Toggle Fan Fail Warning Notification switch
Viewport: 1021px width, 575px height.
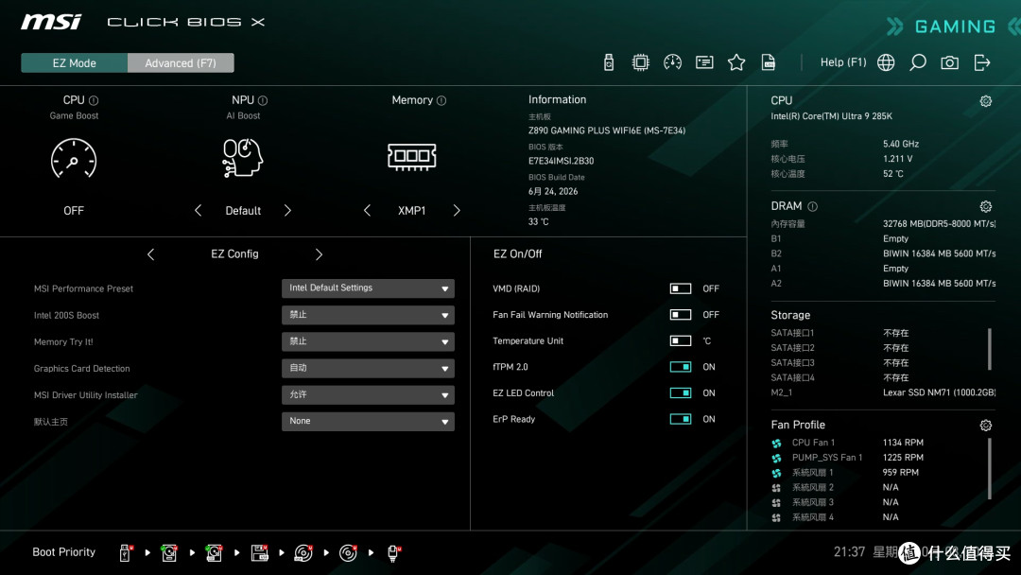click(681, 315)
